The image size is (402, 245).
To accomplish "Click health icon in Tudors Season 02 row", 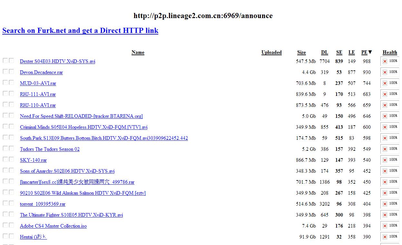I will [x=385, y=149].
